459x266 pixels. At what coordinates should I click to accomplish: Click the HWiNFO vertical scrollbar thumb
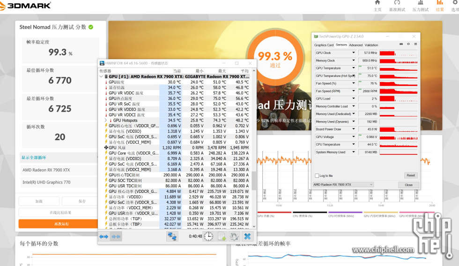pyautogui.click(x=254, y=180)
